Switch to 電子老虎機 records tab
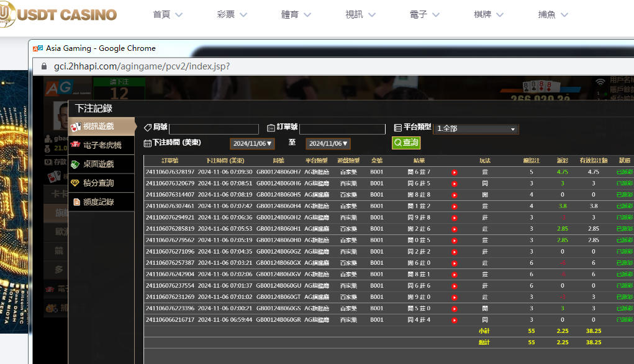Viewport: 634px width, 364px height. pyautogui.click(x=102, y=145)
